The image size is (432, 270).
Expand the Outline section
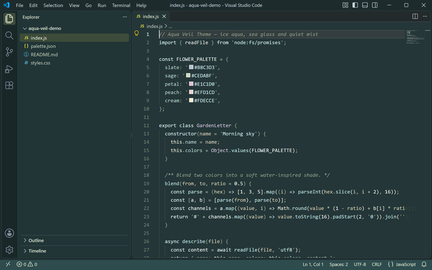click(74, 241)
